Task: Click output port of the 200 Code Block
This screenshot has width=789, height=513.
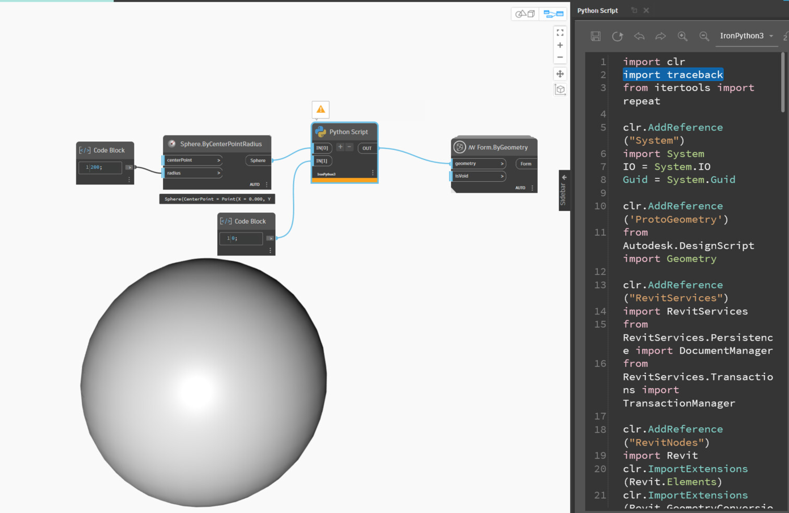Action: pyautogui.click(x=129, y=167)
